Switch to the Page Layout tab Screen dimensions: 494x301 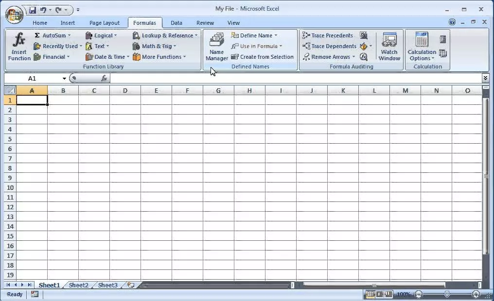tap(104, 23)
